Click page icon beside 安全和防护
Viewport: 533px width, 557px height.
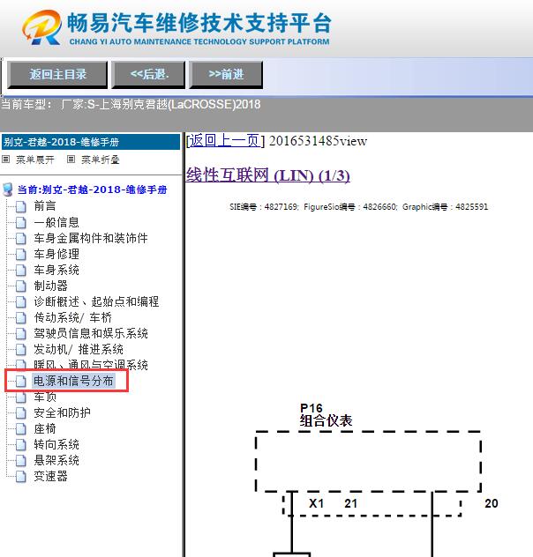point(20,412)
